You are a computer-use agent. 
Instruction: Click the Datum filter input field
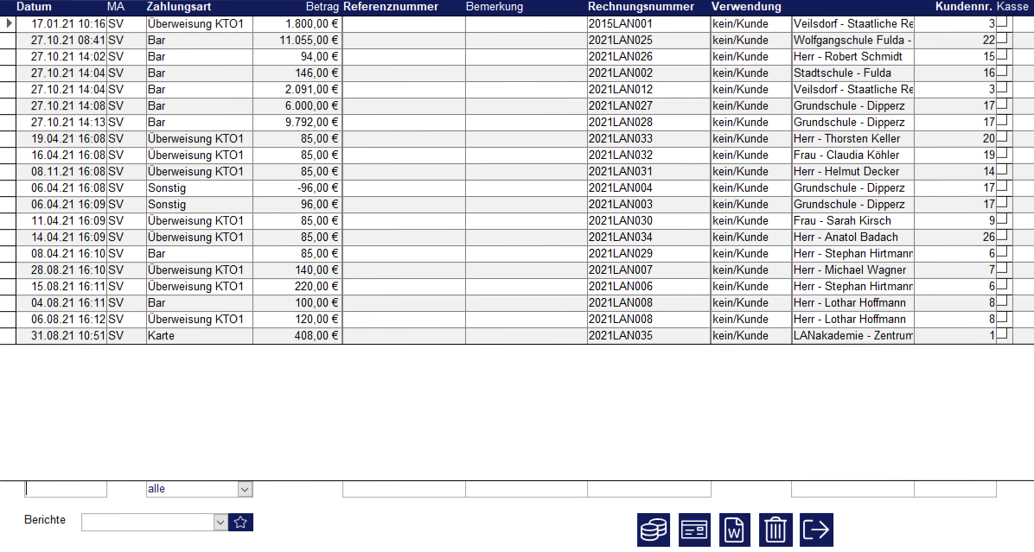pos(66,489)
